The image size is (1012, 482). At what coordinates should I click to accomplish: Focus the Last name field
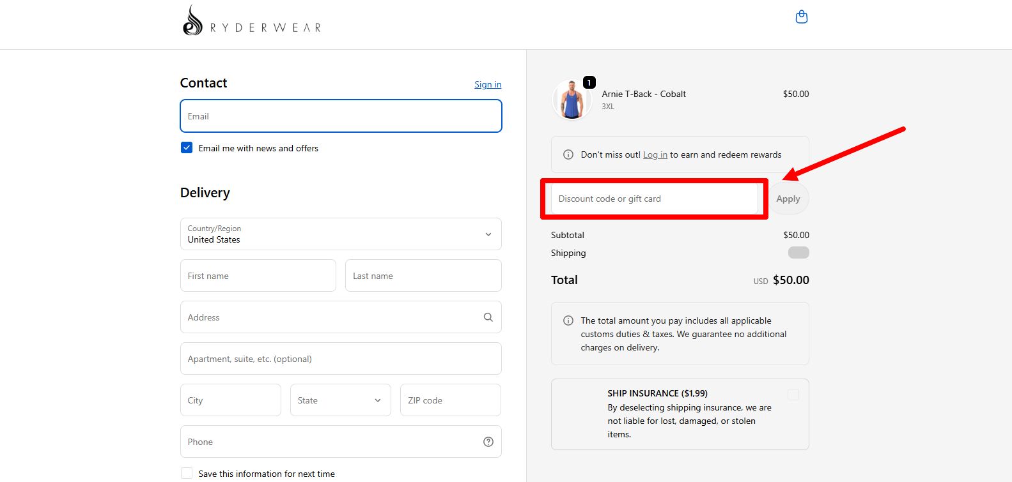[x=423, y=276]
